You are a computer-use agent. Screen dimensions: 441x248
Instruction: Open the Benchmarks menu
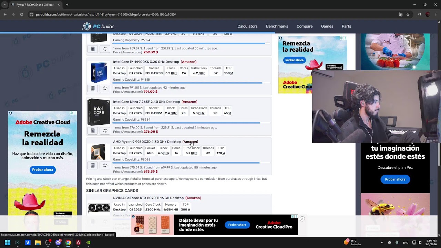coord(277,27)
